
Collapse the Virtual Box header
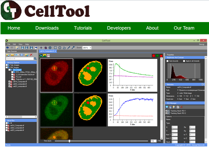[x=21, y=120]
